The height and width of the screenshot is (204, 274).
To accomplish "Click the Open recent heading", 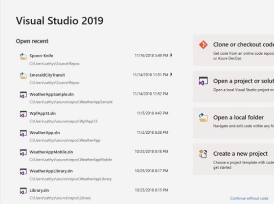I will 32,41.
